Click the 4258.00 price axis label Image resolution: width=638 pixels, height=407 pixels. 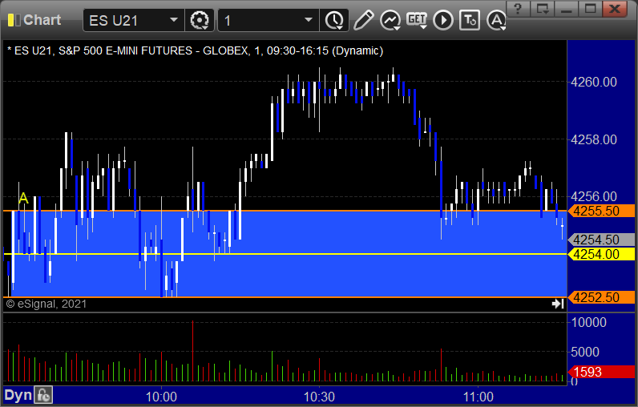click(594, 140)
